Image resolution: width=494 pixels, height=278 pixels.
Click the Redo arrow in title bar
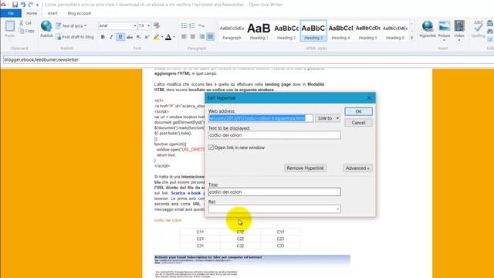pos(31,5)
